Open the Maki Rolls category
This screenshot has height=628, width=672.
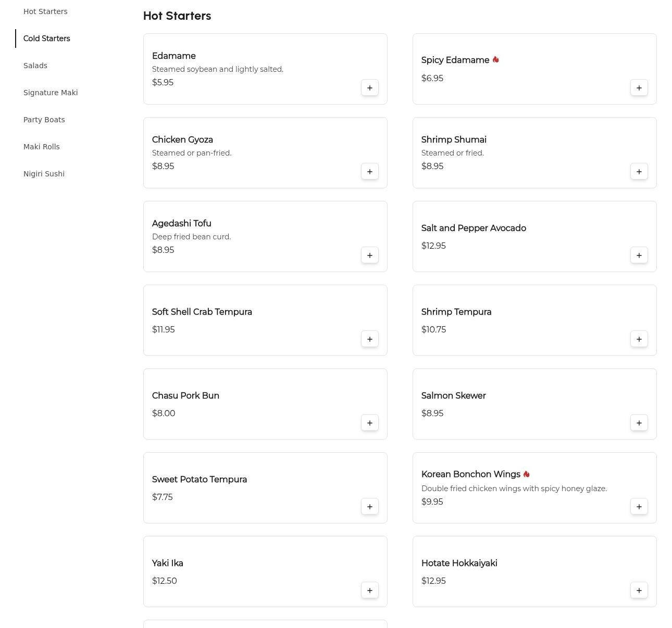tap(42, 147)
